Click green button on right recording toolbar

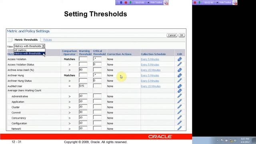[200, 3]
